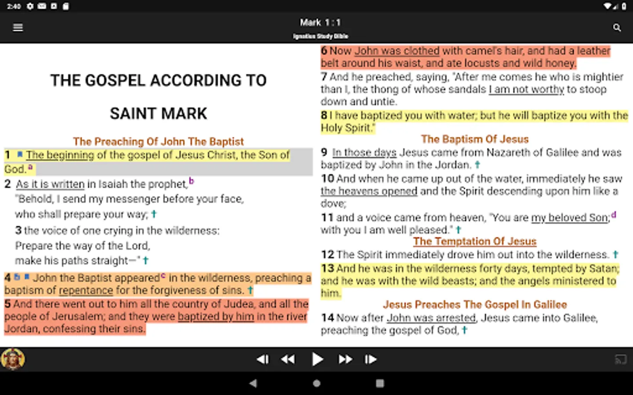
Task: Select verse number 3
Action: pyautogui.click(x=18, y=230)
